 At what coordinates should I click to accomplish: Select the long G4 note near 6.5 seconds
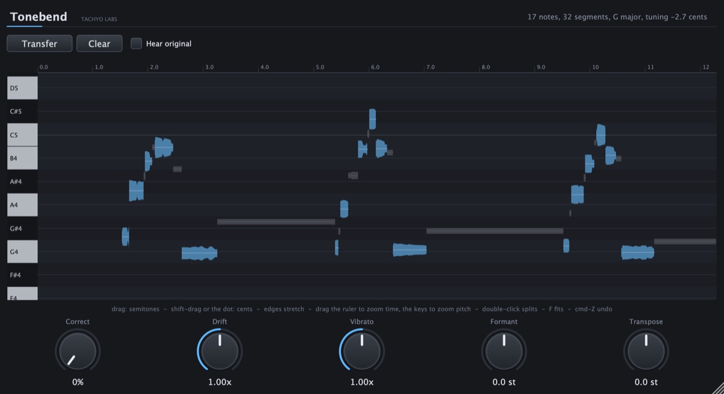tap(410, 250)
